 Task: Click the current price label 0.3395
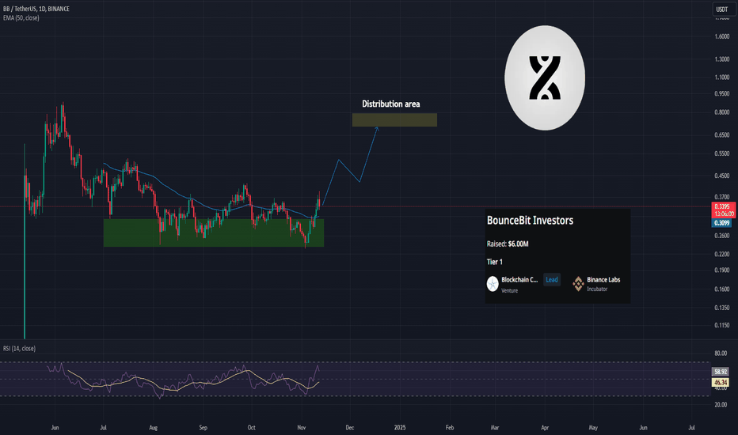(722, 206)
